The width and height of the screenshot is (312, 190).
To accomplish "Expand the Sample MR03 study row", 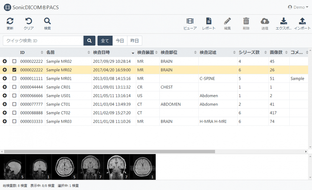I will [4, 121].
